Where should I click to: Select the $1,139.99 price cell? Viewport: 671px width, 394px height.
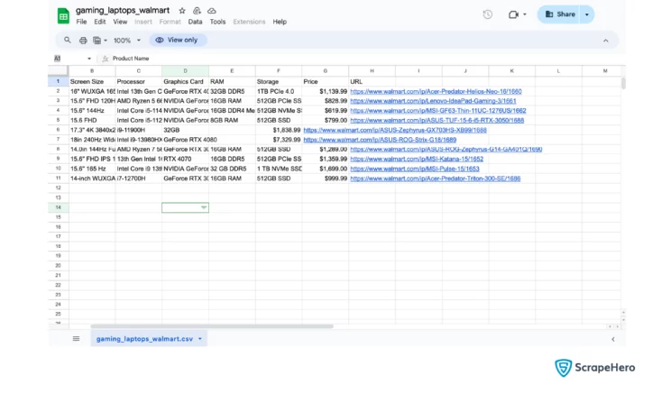pos(326,92)
